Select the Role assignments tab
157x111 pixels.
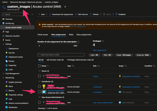(59, 35)
